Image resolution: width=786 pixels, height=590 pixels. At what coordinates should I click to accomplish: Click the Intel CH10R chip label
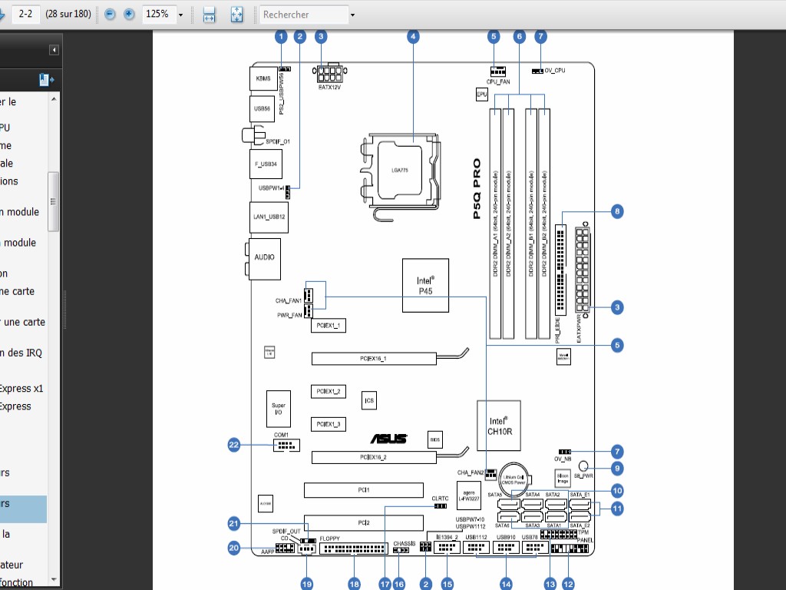tap(499, 426)
